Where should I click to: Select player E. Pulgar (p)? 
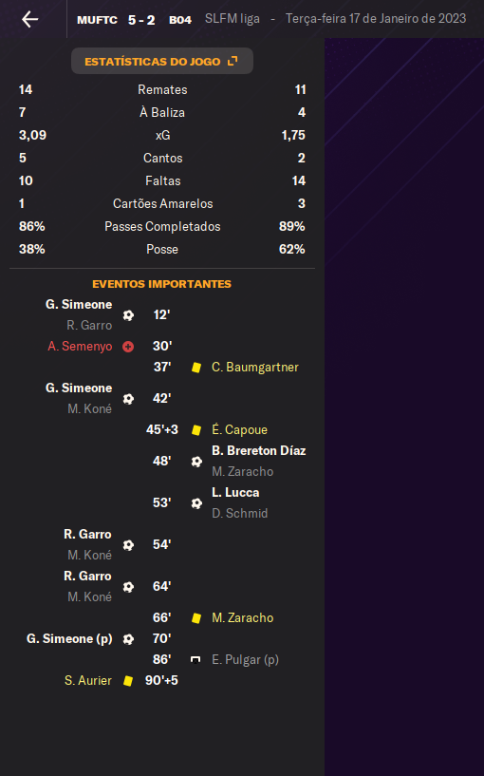click(245, 660)
